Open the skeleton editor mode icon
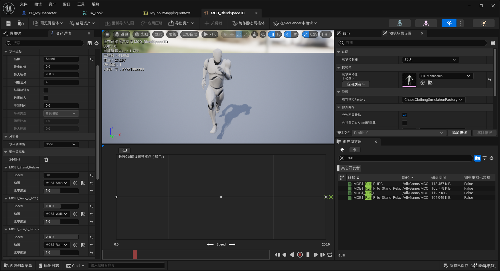 click(x=400, y=23)
